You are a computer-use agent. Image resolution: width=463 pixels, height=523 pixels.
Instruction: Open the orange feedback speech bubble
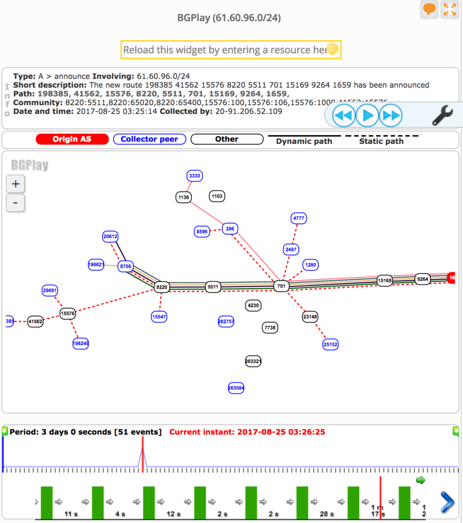click(x=429, y=9)
